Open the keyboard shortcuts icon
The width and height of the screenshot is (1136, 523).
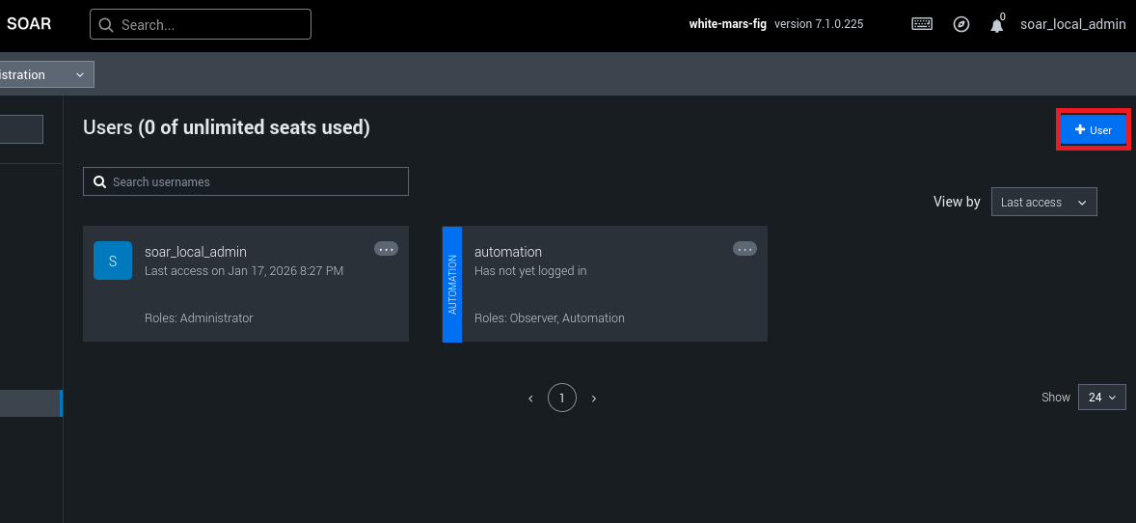[922, 24]
